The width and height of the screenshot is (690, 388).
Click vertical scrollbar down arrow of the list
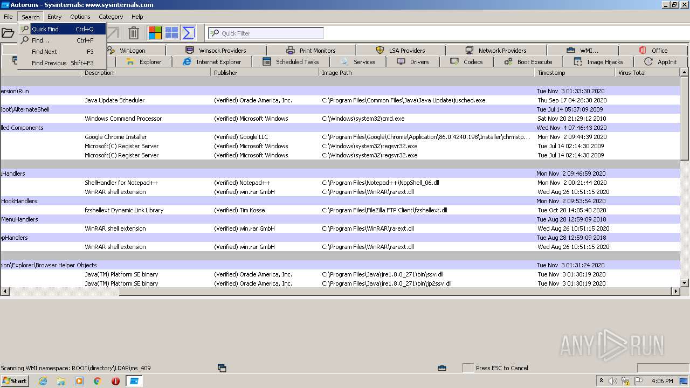685,283
